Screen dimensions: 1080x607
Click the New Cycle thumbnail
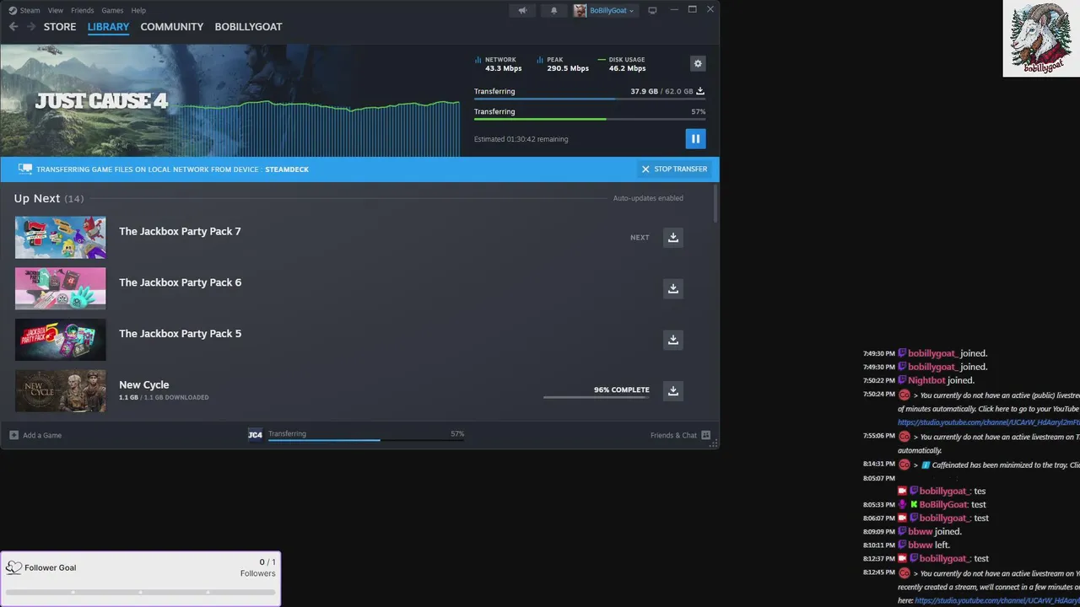(x=61, y=390)
